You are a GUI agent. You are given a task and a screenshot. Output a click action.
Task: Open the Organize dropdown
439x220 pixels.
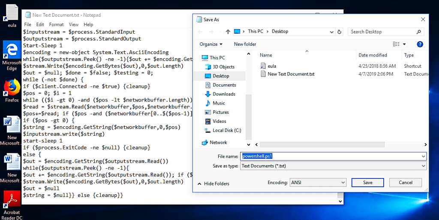point(211,44)
